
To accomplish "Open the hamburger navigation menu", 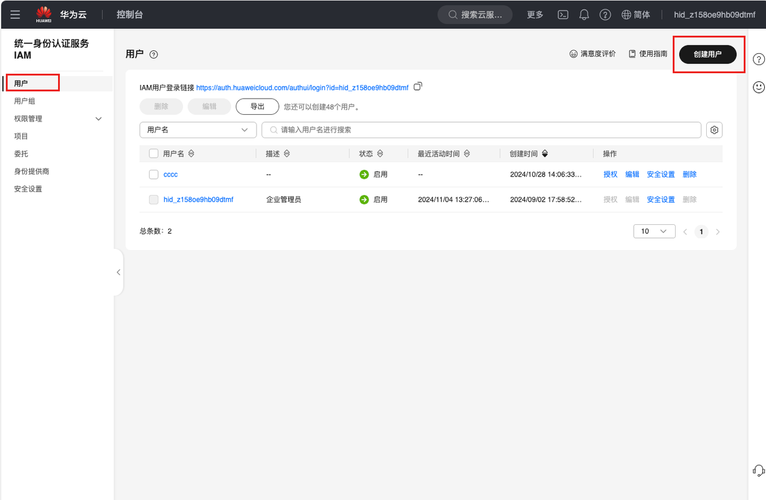I will (16, 14).
